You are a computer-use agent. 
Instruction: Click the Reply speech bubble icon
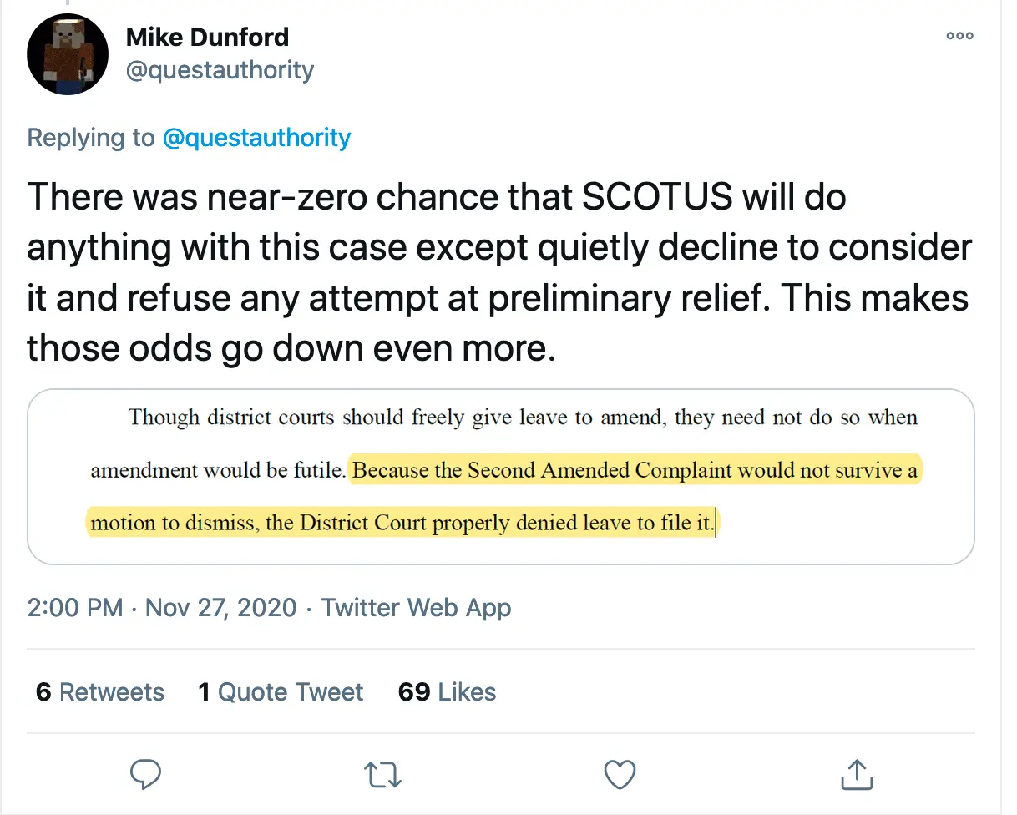tap(146, 774)
